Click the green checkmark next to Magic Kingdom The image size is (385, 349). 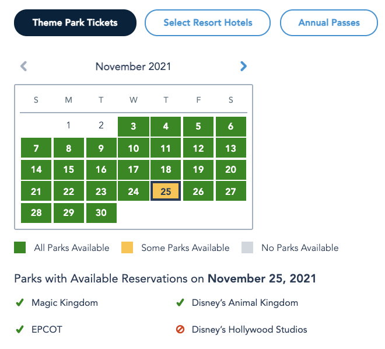coord(20,302)
